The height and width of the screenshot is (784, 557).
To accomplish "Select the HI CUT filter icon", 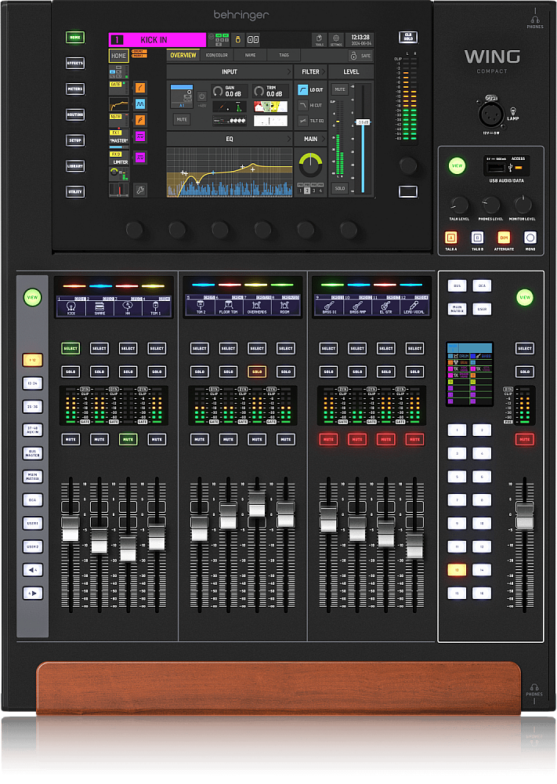I will click(x=303, y=105).
